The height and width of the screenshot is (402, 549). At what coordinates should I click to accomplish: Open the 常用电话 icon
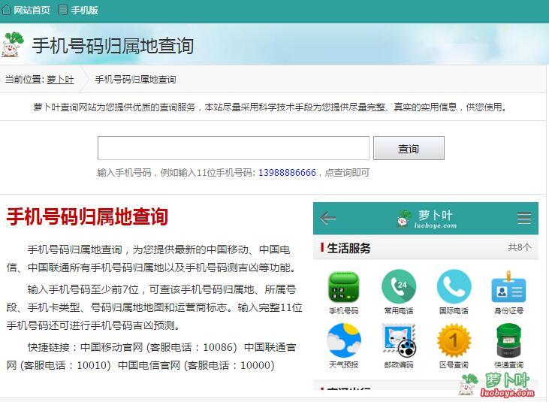click(398, 287)
